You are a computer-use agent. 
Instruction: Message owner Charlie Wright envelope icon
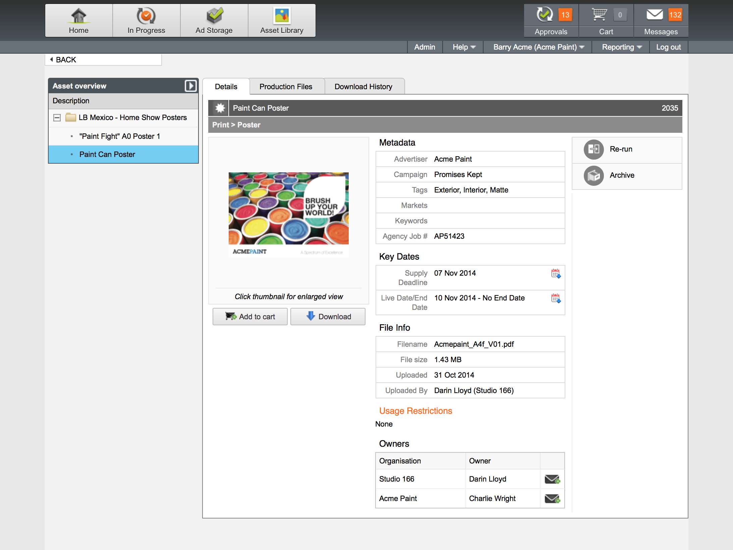click(552, 499)
